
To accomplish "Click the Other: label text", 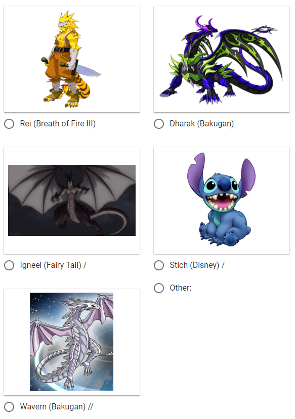I will pyautogui.click(x=181, y=288).
